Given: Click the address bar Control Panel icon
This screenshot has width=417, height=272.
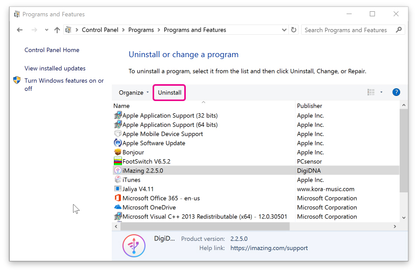Looking at the screenshot, I should click(x=68, y=30).
